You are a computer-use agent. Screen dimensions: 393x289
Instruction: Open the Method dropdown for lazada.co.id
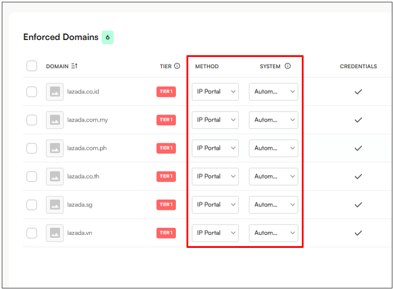[215, 92]
